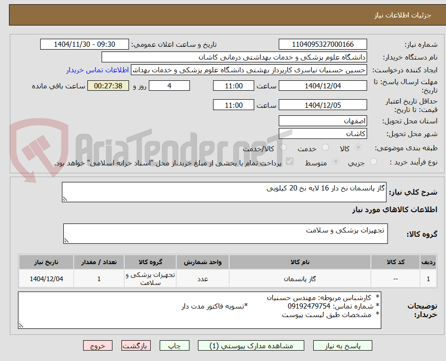Open 'اطلاعات تماس خریدار' link

pos(97,70)
